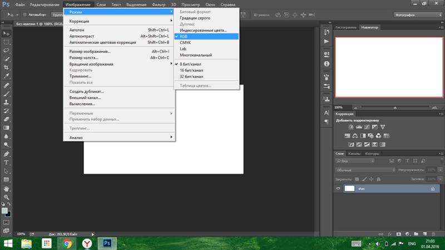The width and height of the screenshot is (445, 250).
Task: Add a Color Balance adjustment
Action: tap(355, 136)
